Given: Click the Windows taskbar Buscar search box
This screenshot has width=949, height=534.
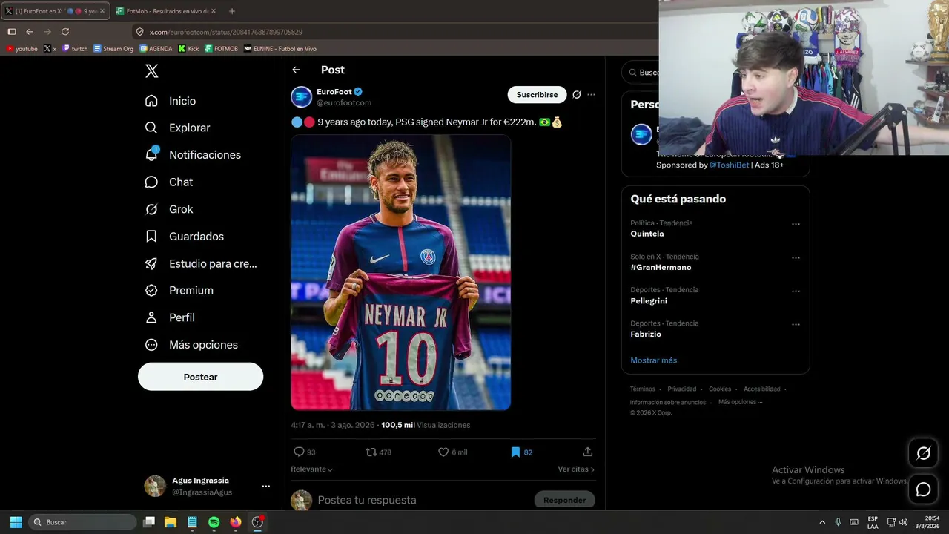Looking at the screenshot, I should tap(82, 522).
